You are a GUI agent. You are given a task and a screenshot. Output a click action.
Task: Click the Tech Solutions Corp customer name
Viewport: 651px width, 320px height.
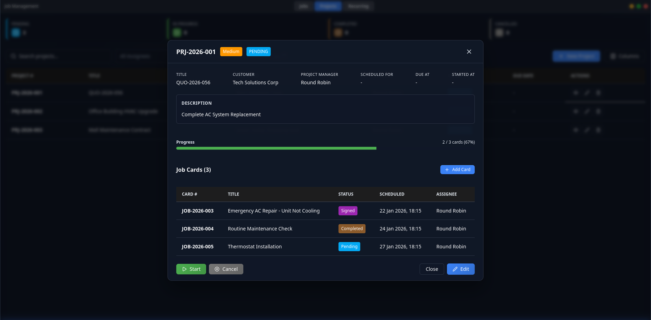(x=256, y=83)
